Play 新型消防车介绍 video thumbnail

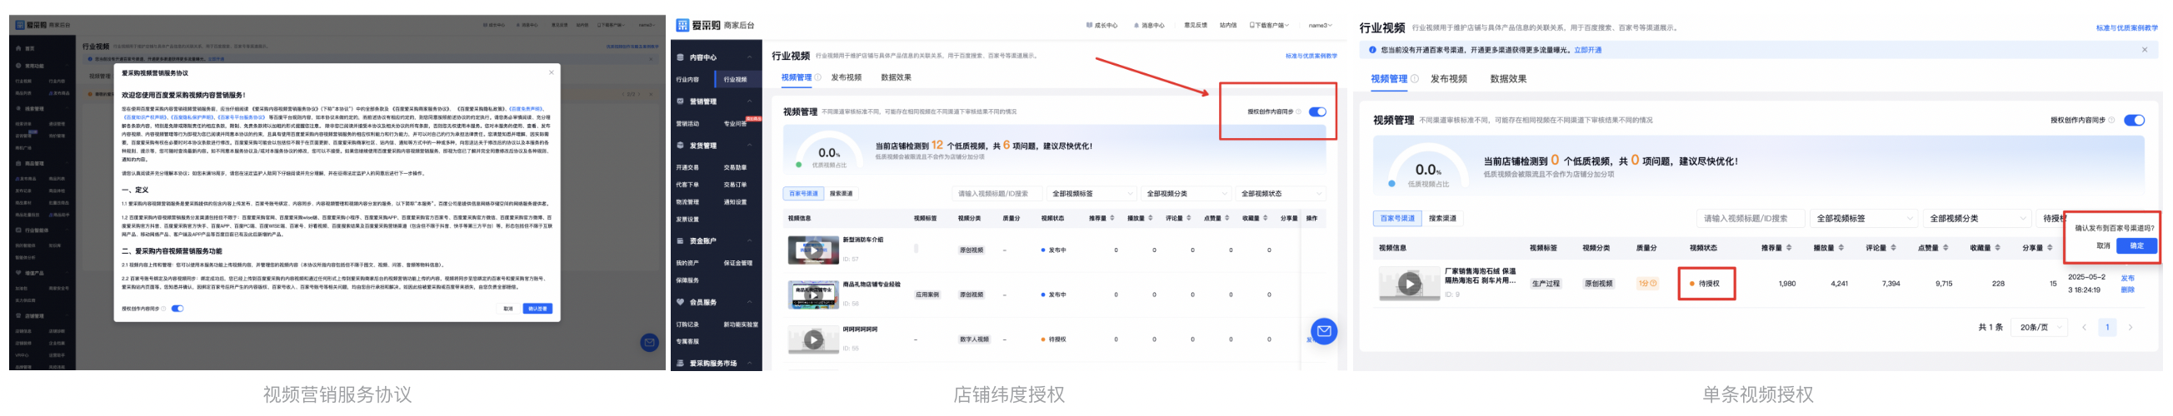pyautogui.click(x=813, y=250)
